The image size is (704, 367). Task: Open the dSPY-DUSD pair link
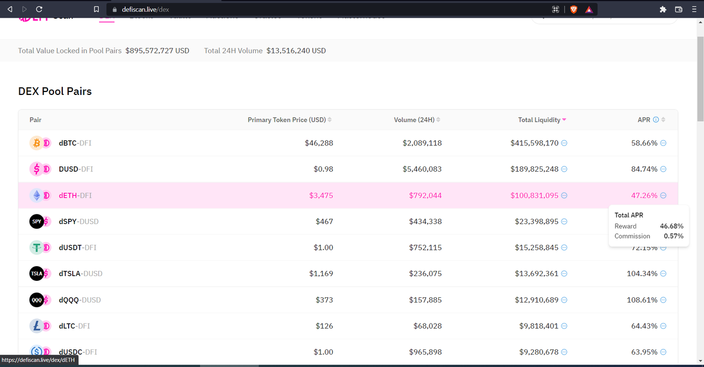tap(79, 221)
